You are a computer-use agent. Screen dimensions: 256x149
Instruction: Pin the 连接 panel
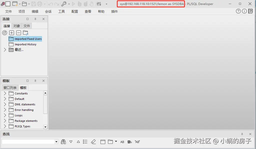coord(35,19)
